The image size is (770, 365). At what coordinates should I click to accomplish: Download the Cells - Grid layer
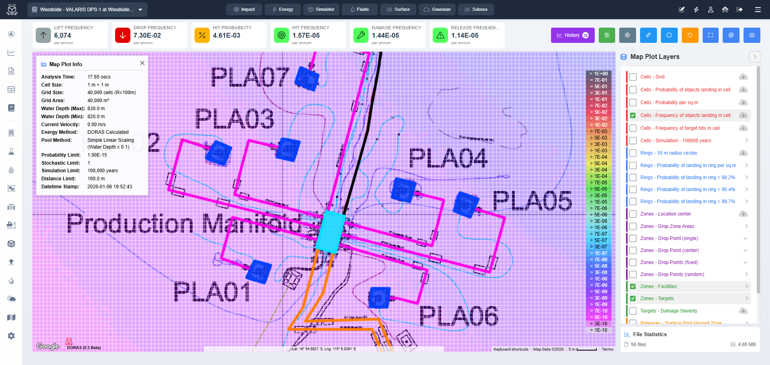pyautogui.click(x=743, y=77)
